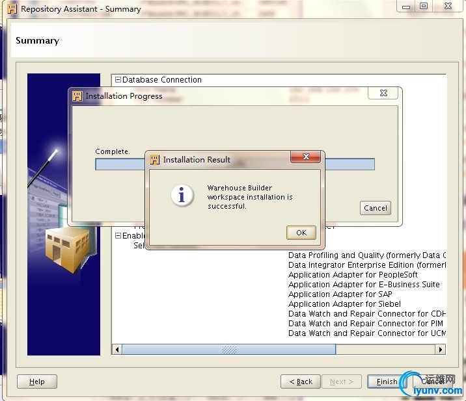The image size is (466, 401).
Task: Click the summary scrollbar right arrow
Action: click(441, 350)
